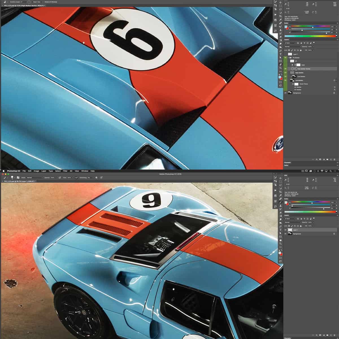The height and width of the screenshot is (339, 339).
Task: Open Actions panel play icon in bottom window
Action: tap(275, 190)
